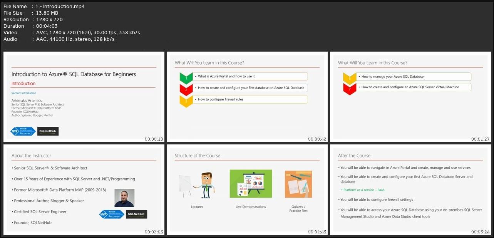Viewport: 494px width, 238px height.
Task: Click 'How to create and configure an Azure SQL Server Virtual Machine'
Action: click(x=410, y=87)
